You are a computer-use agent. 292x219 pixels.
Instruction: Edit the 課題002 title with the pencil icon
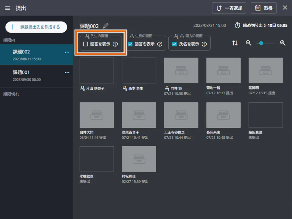tap(105, 26)
